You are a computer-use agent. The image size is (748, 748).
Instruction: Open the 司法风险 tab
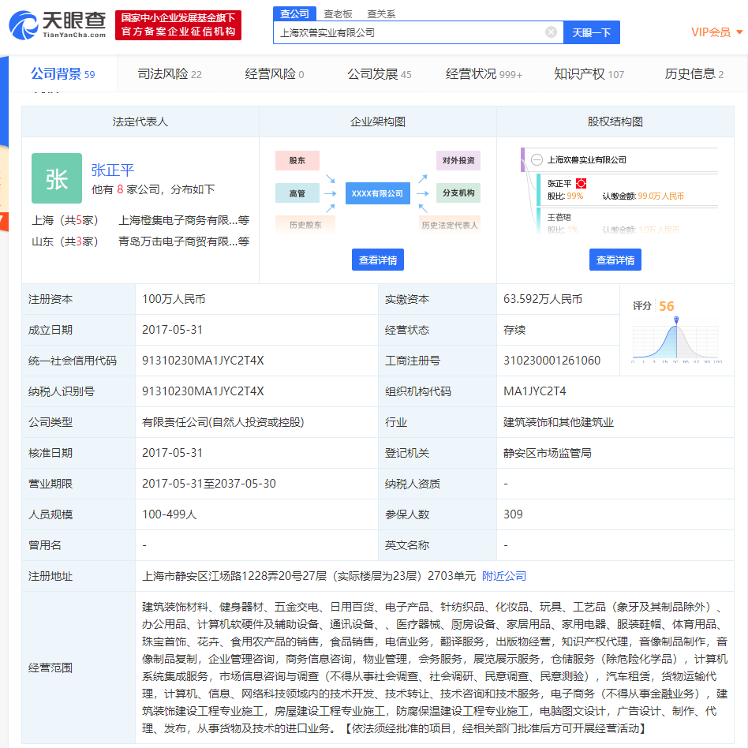tap(170, 74)
